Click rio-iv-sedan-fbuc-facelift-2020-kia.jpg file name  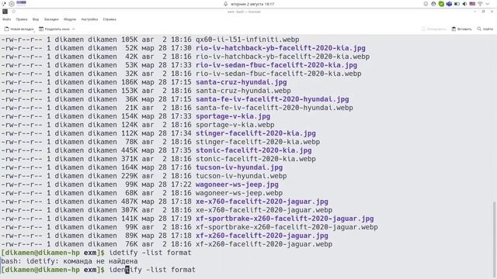click(276, 65)
